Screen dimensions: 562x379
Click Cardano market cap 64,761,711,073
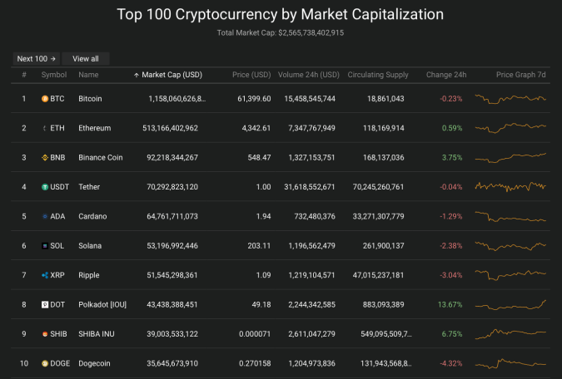pos(172,216)
